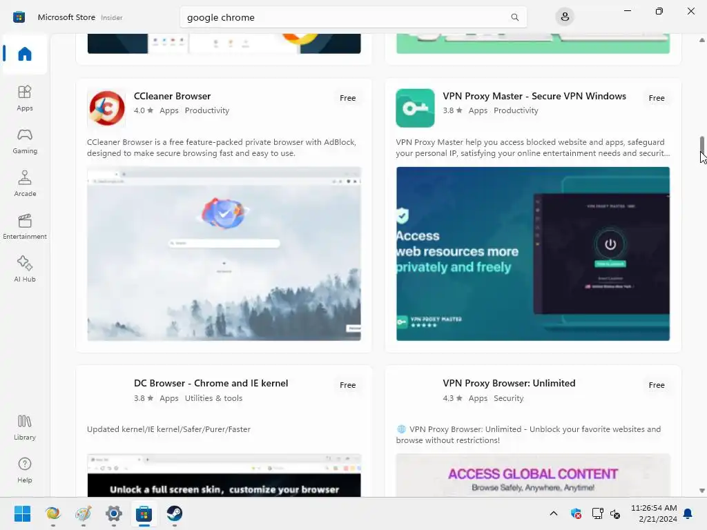Click Microsoft Store taskbar icon

(144, 513)
